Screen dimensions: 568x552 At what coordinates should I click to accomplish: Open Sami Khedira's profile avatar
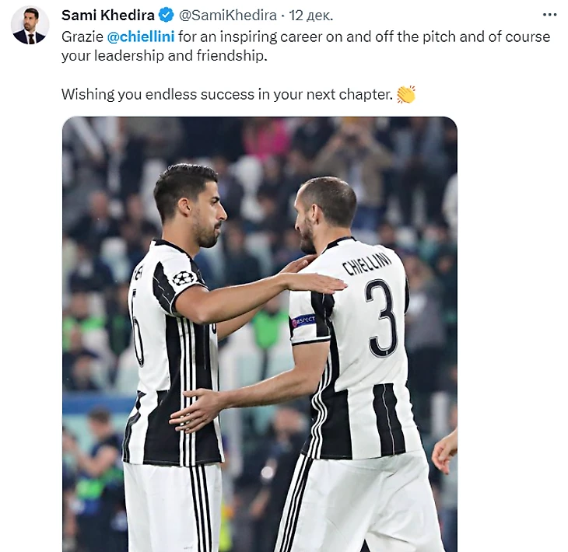[30, 26]
